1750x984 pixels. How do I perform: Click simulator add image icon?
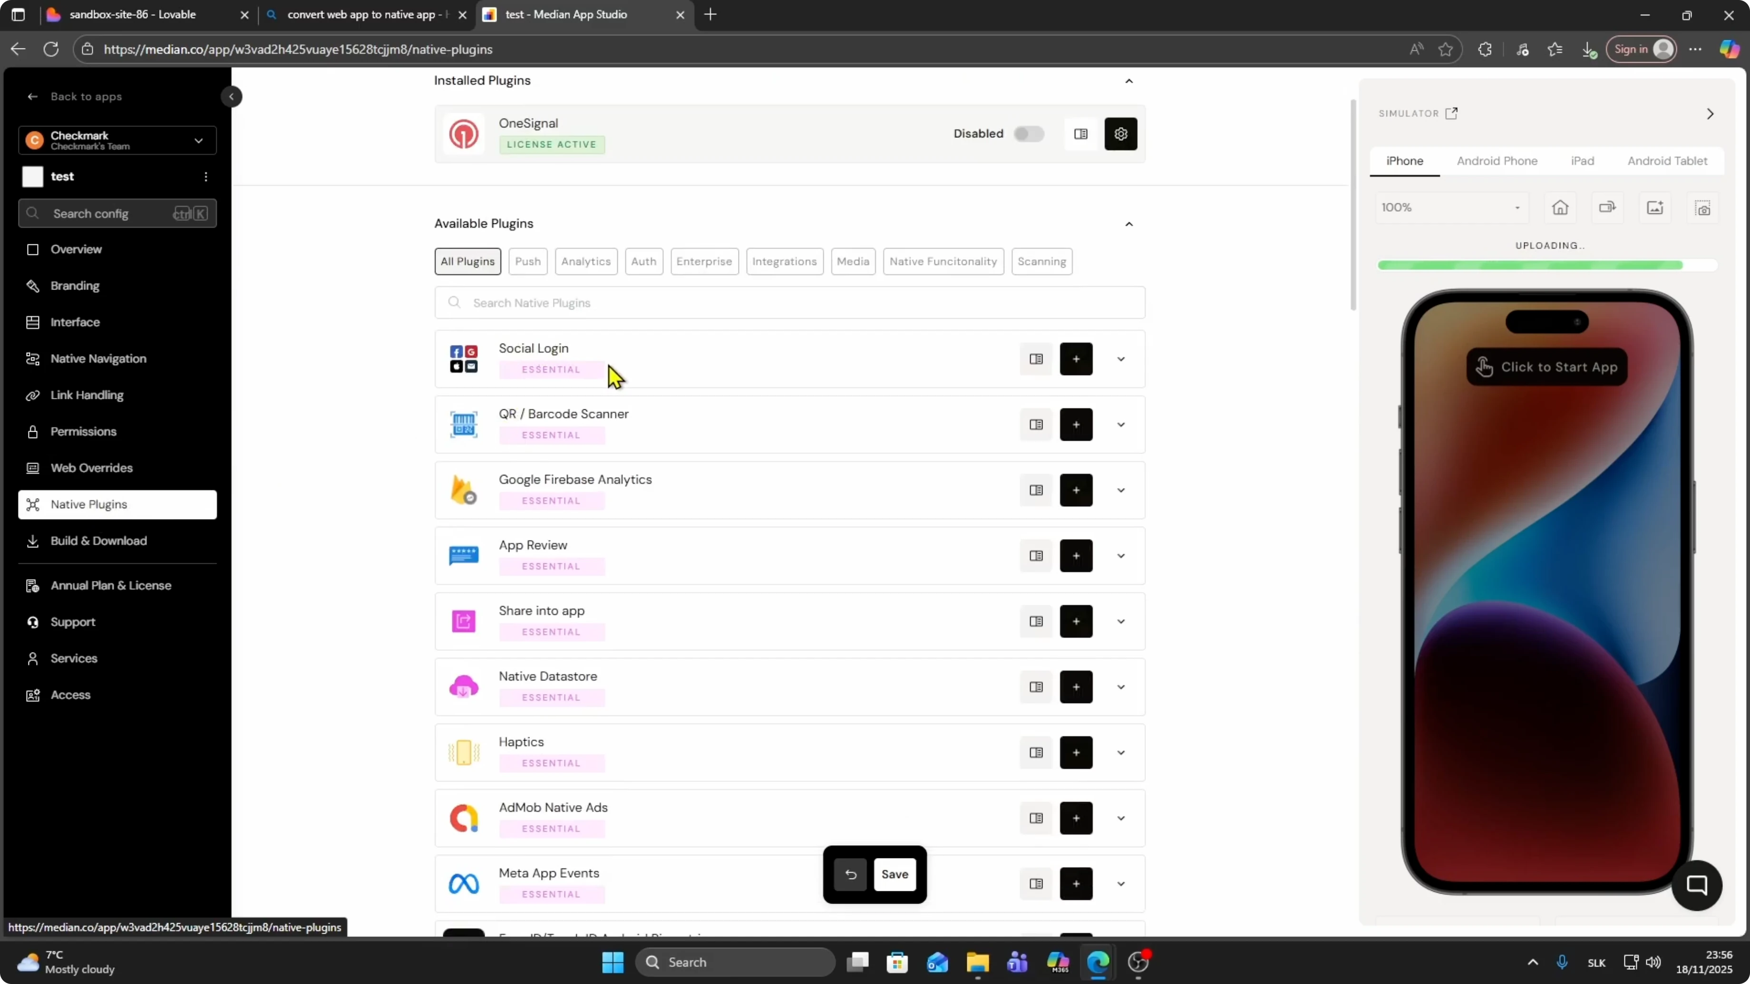tap(1655, 208)
